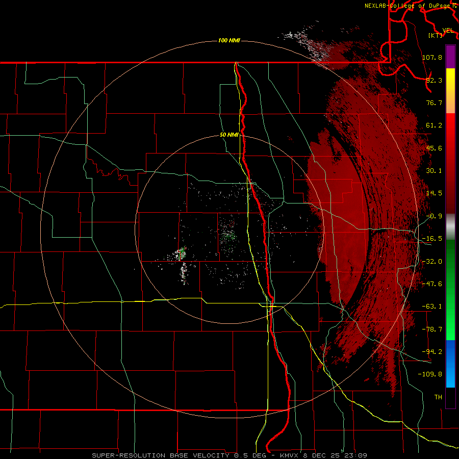459x459 pixels.
Task: Click the SUPER-RESOLUTION BASE VELOCITY caption text
Action: (x=162, y=455)
